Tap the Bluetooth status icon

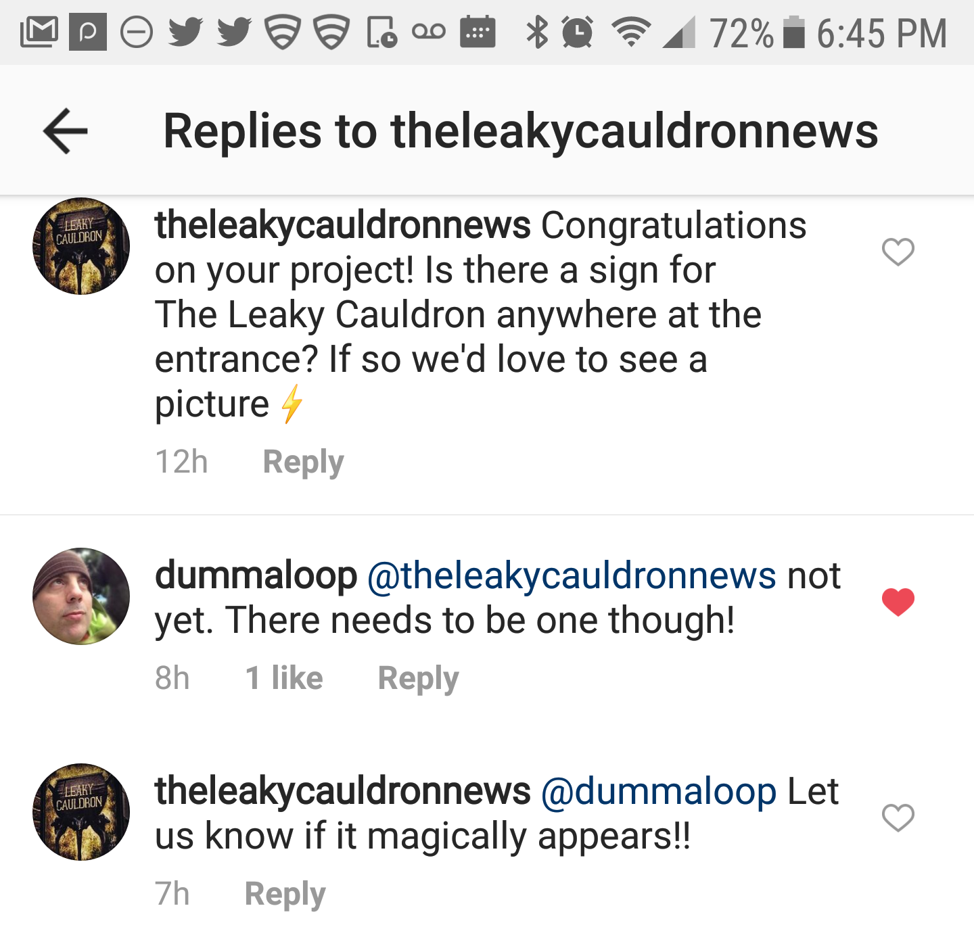[537, 32]
